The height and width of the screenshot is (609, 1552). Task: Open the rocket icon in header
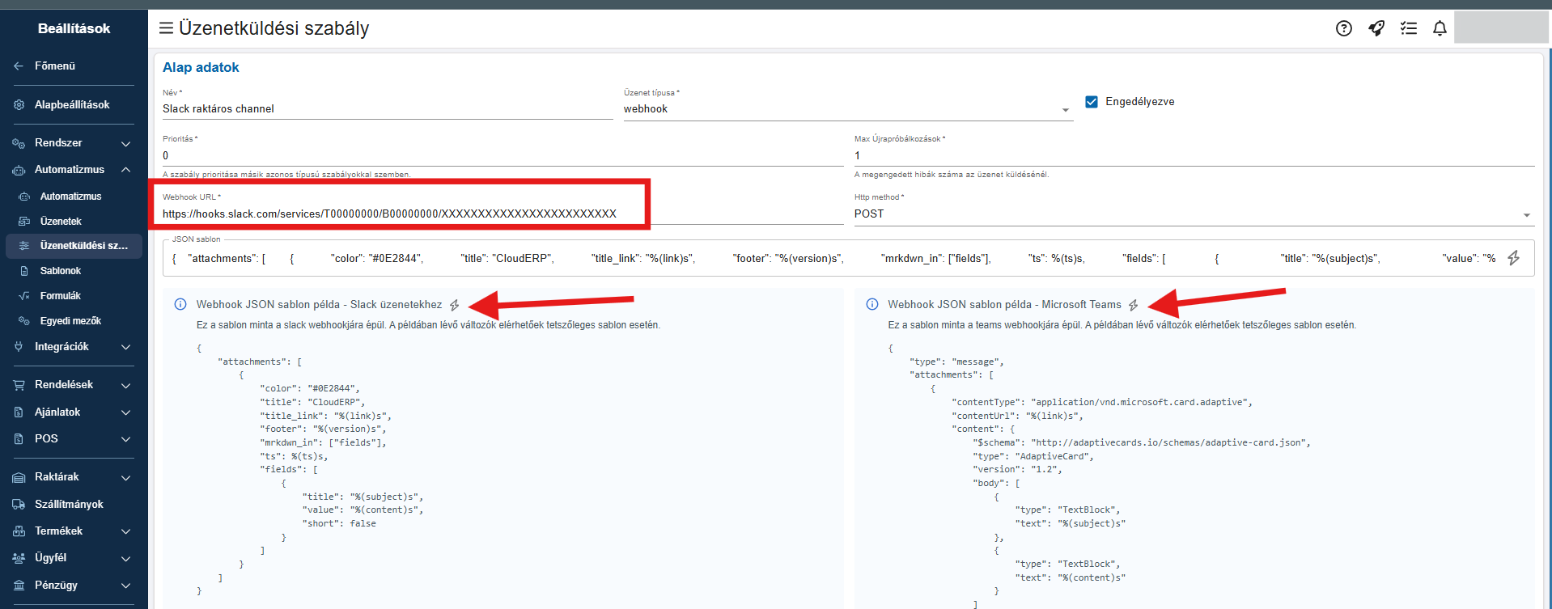(x=1376, y=28)
